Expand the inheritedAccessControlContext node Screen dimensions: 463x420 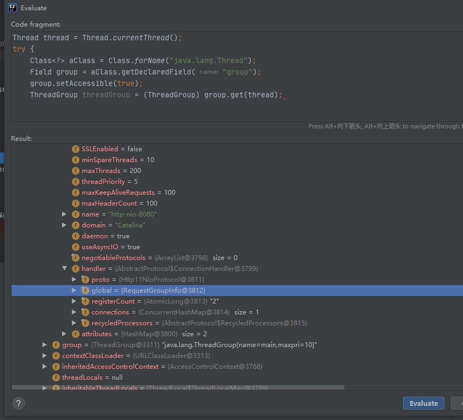coord(44,367)
